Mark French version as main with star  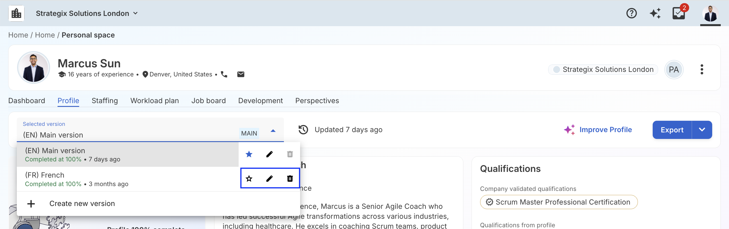(x=249, y=178)
